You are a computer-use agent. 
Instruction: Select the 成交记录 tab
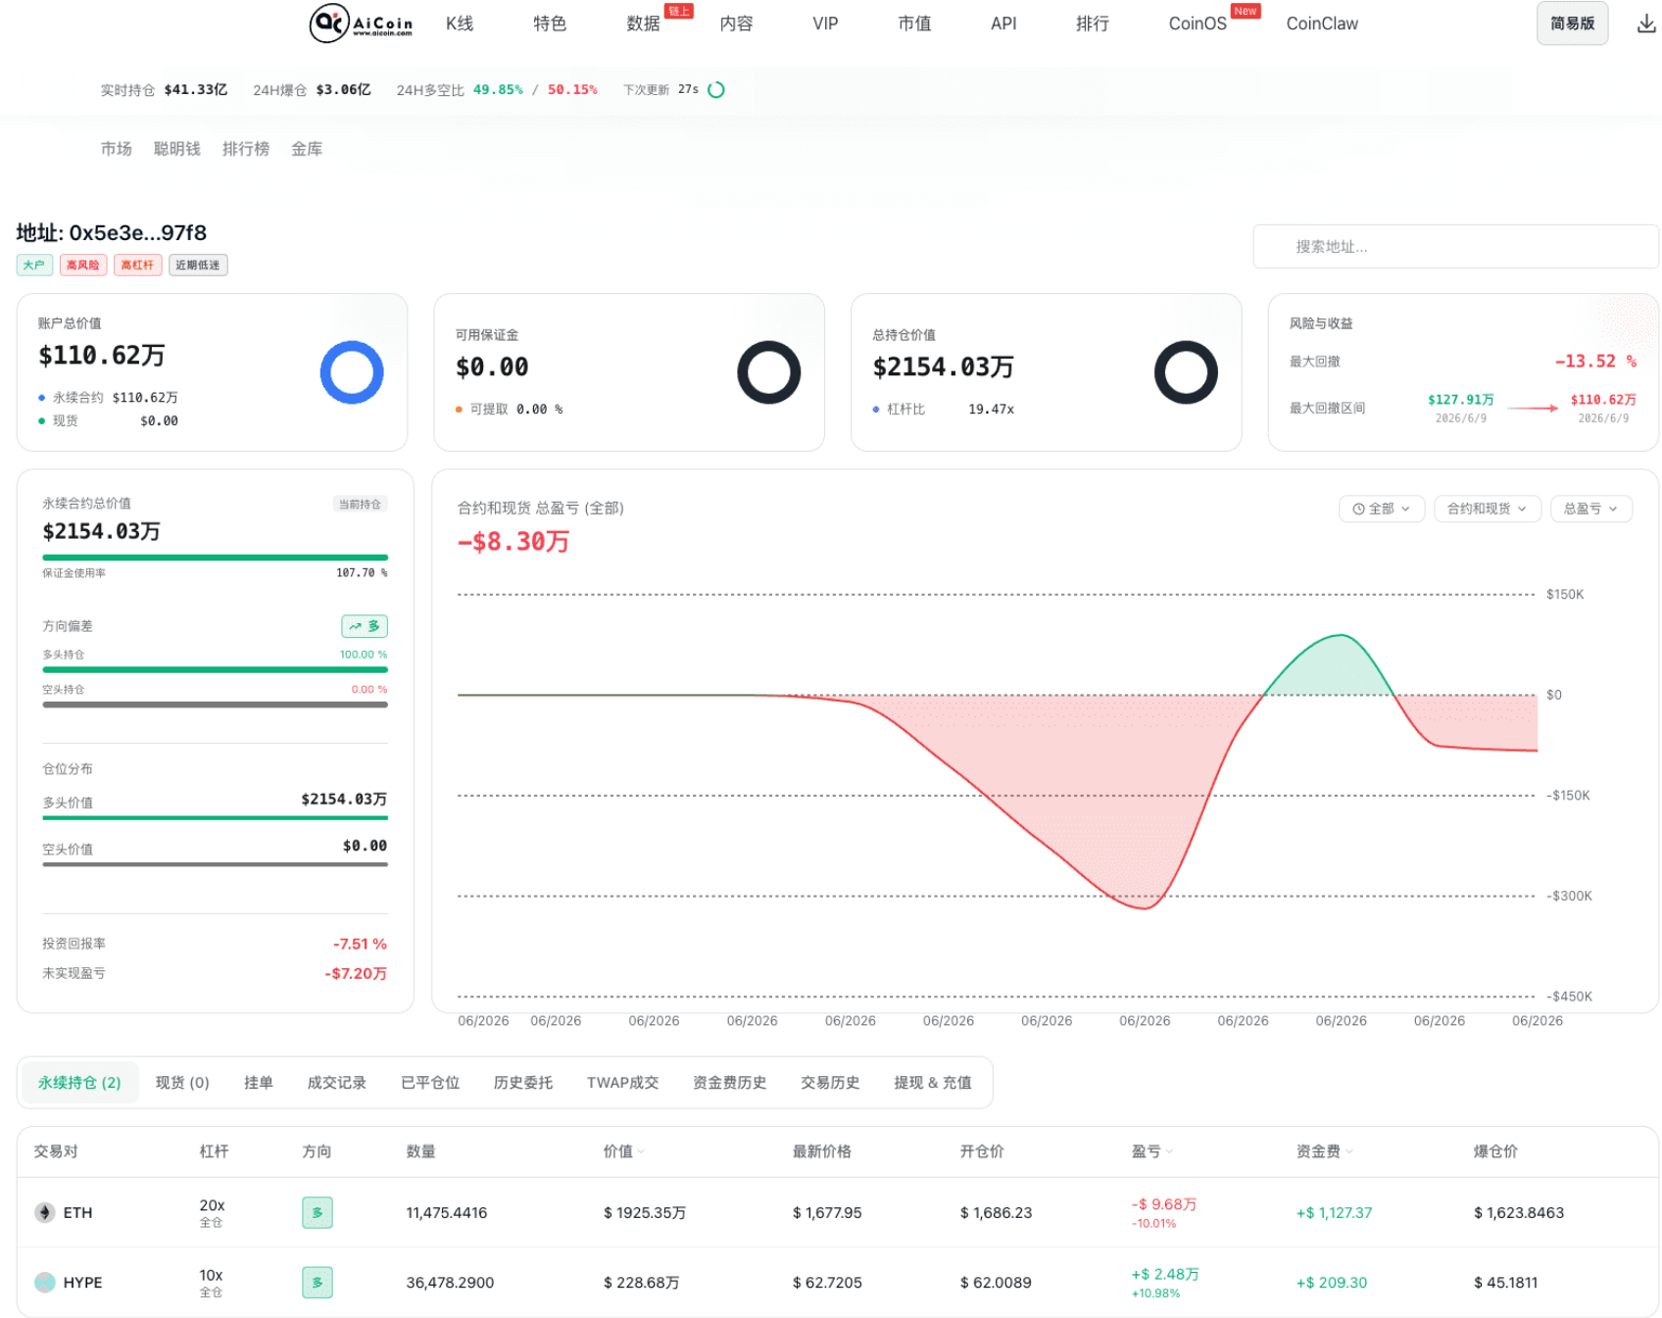337,1083
